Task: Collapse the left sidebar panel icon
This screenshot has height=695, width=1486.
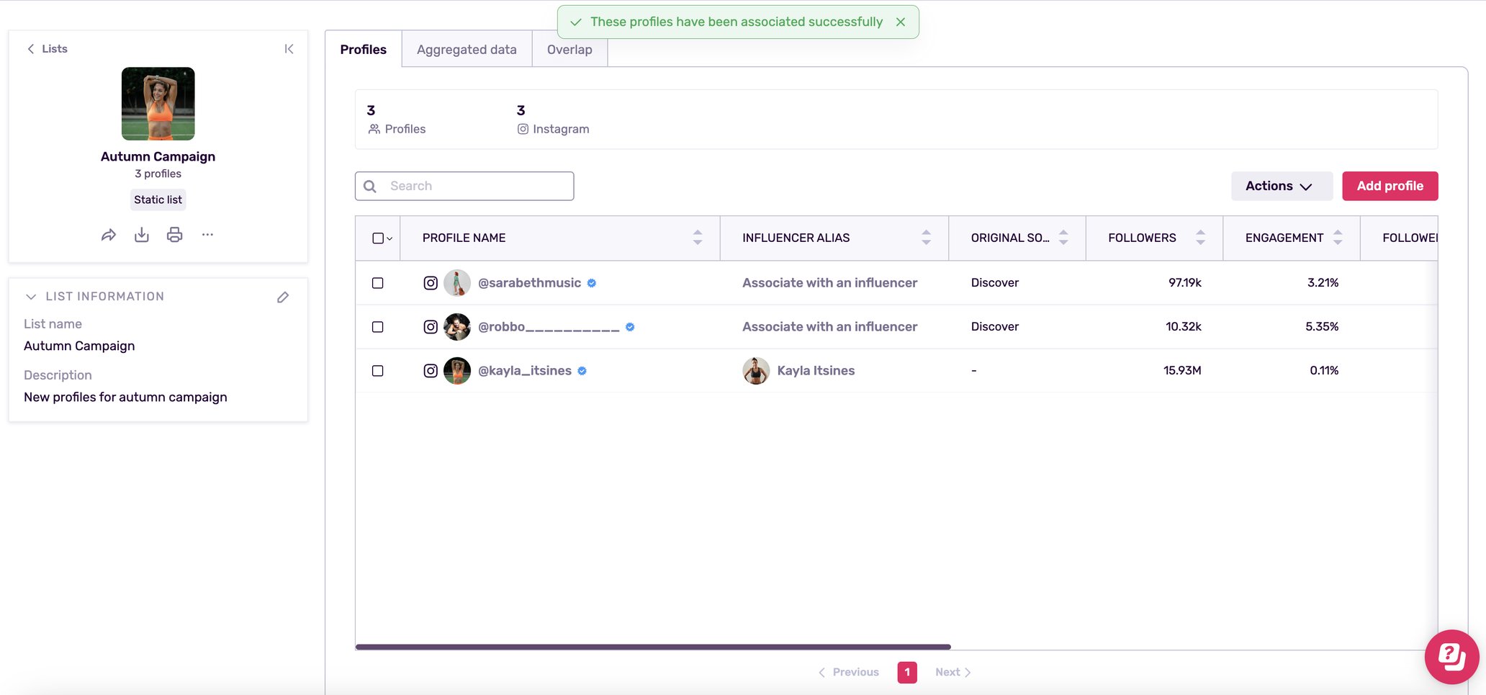Action: [x=289, y=49]
